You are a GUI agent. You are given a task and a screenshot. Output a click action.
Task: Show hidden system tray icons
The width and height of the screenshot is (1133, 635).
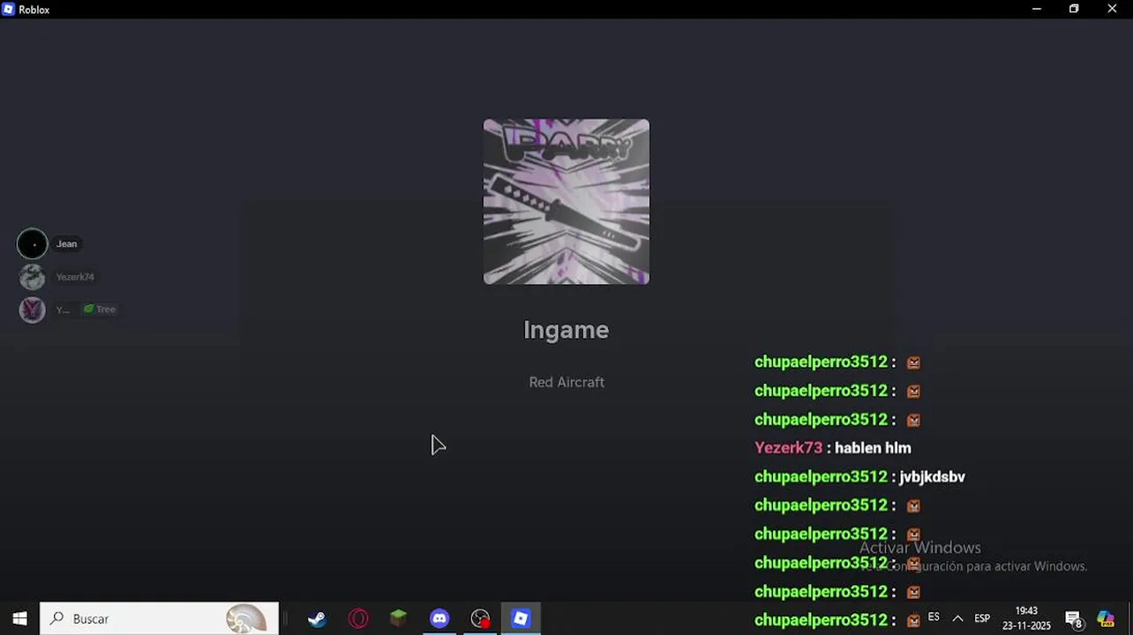pyautogui.click(x=957, y=619)
